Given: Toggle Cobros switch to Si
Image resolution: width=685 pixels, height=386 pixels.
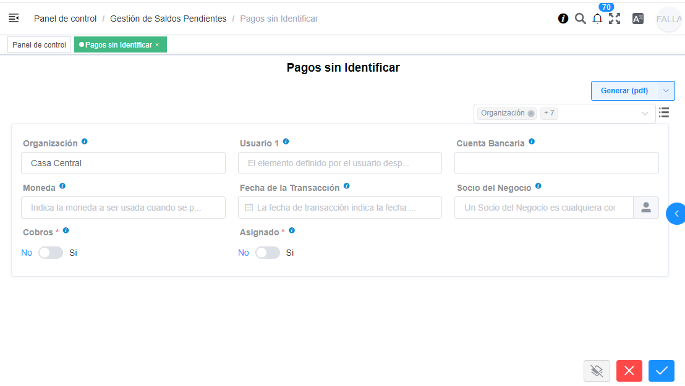Looking at the screenshot, I should [x=51, y=252].
